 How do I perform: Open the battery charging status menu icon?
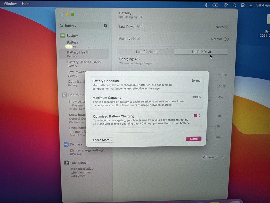[x=215, y=5]
